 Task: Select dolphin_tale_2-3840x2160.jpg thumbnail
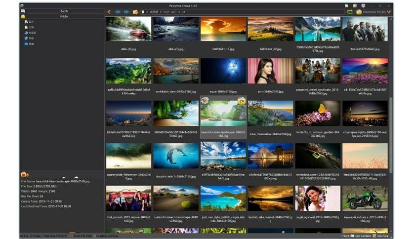point(176,156)
